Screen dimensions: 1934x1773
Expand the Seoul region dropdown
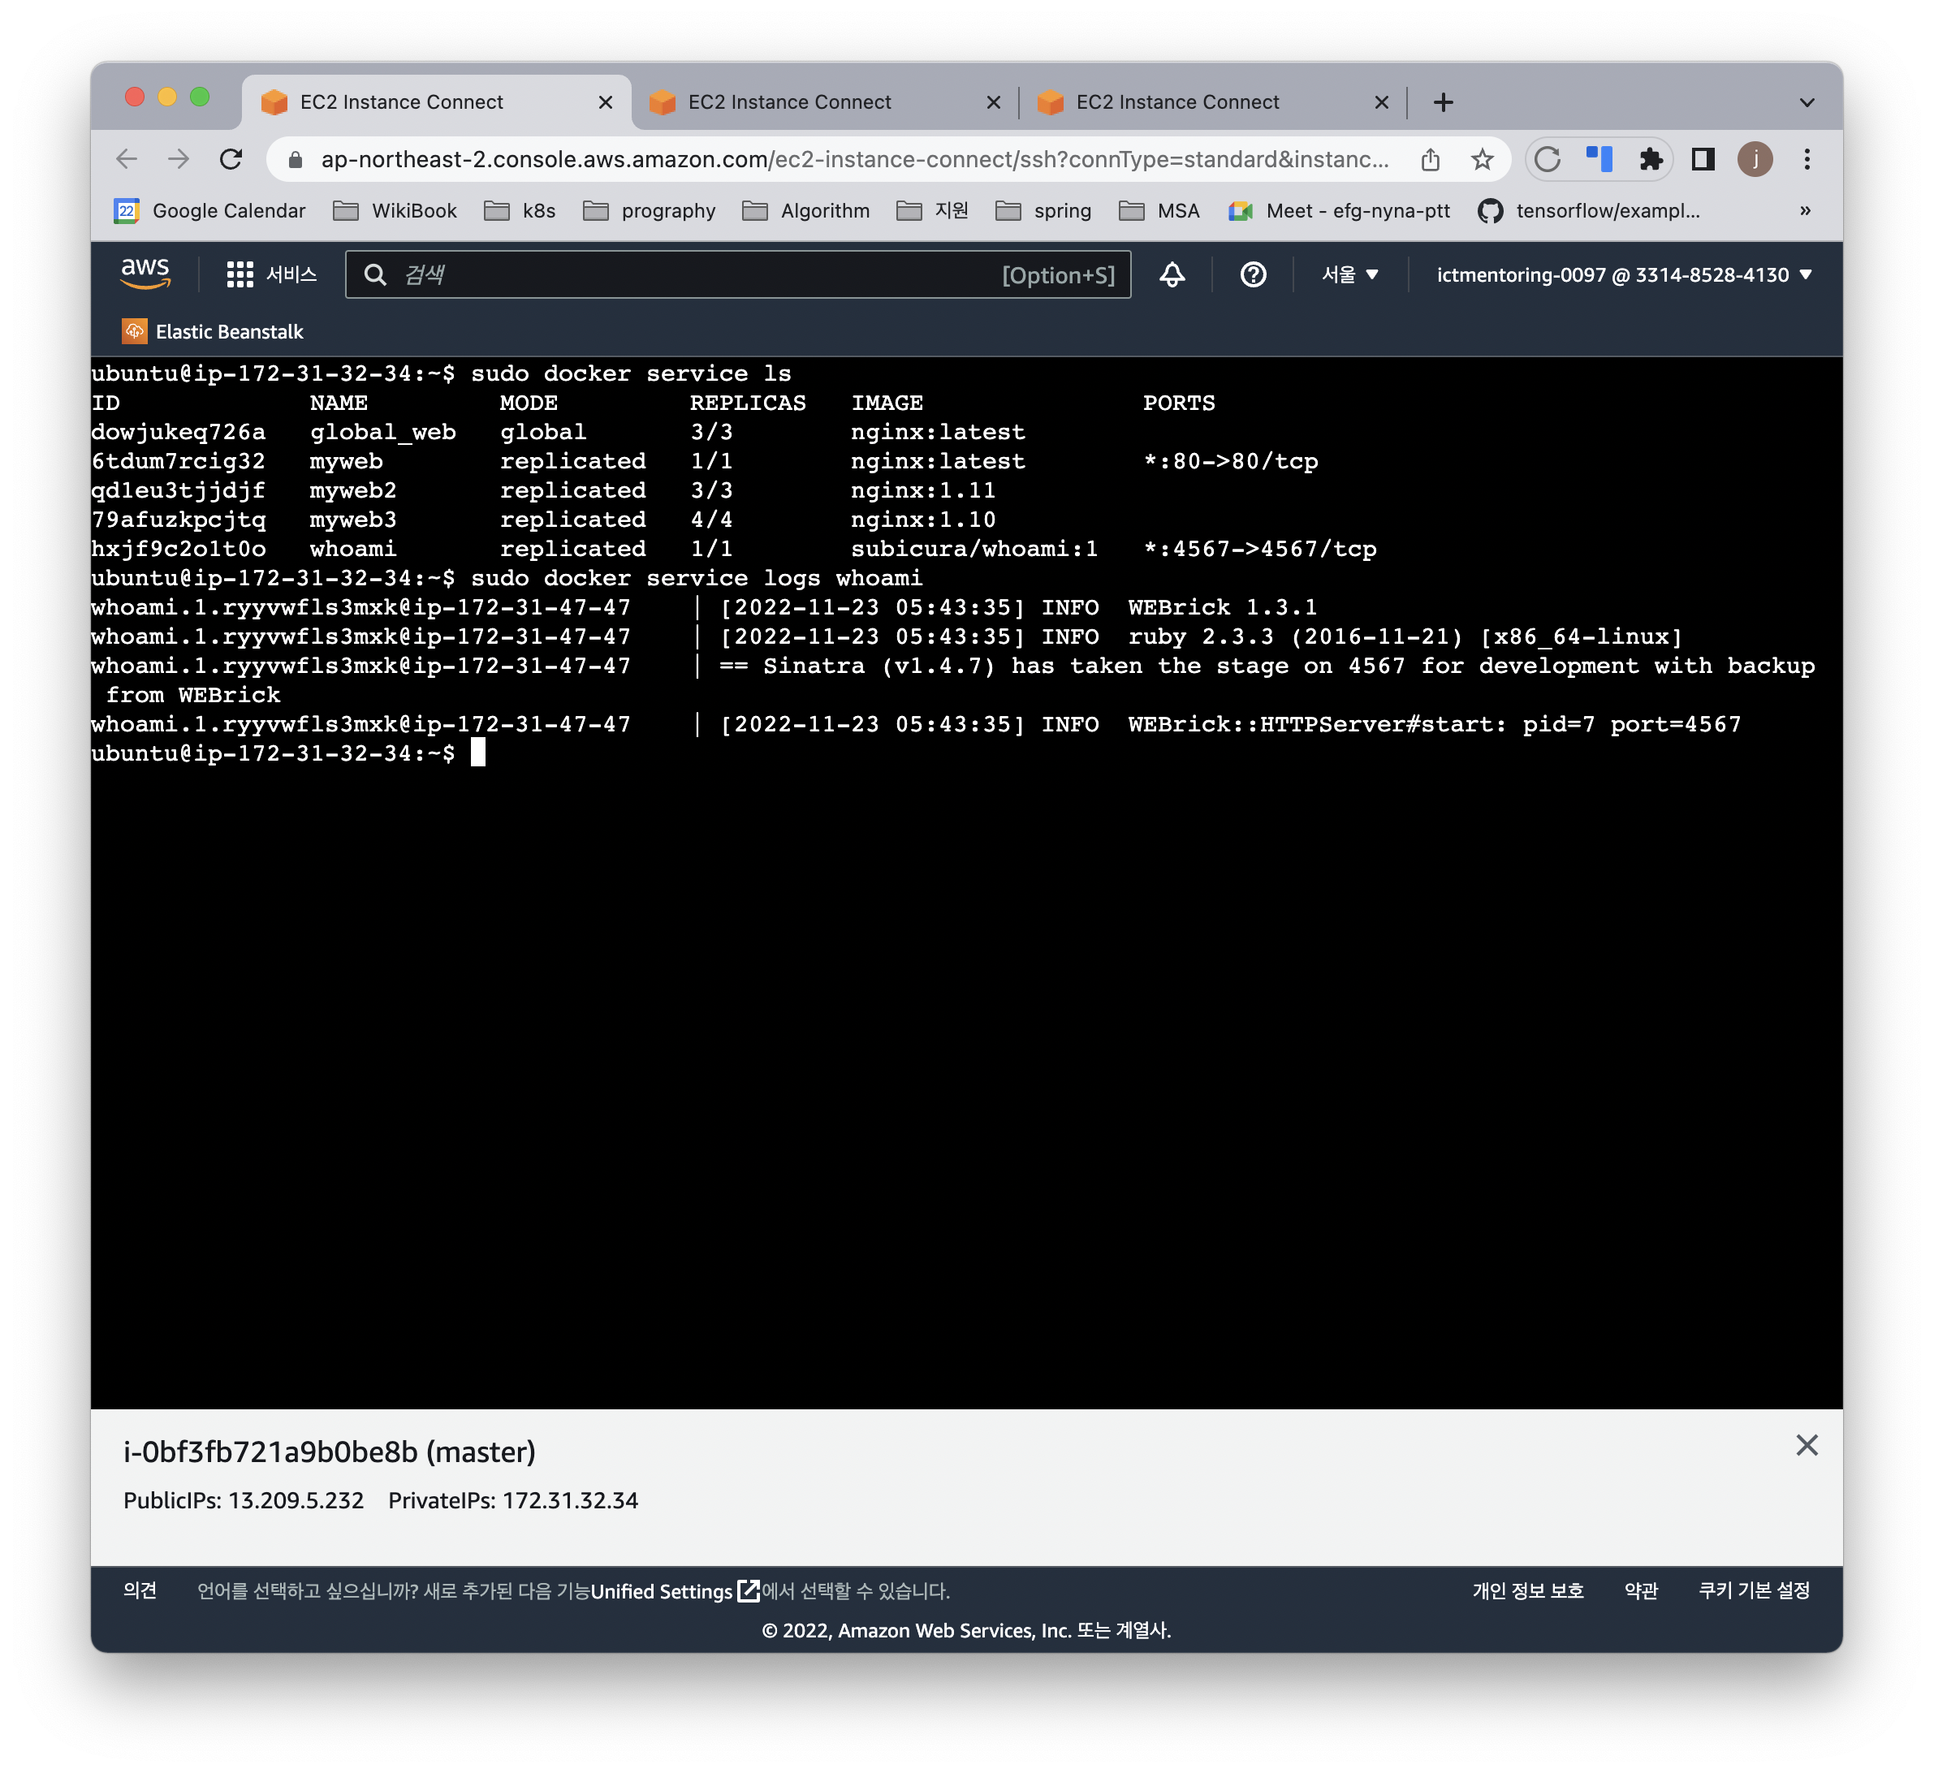[x=1349, y=275]
